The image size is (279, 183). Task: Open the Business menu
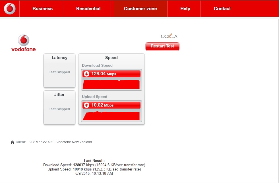[x=42, y=9]
